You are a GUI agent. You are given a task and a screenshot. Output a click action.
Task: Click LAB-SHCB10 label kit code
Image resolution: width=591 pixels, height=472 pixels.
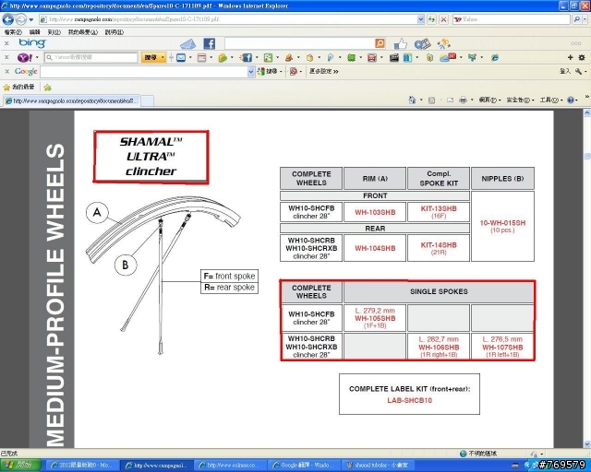409,400
